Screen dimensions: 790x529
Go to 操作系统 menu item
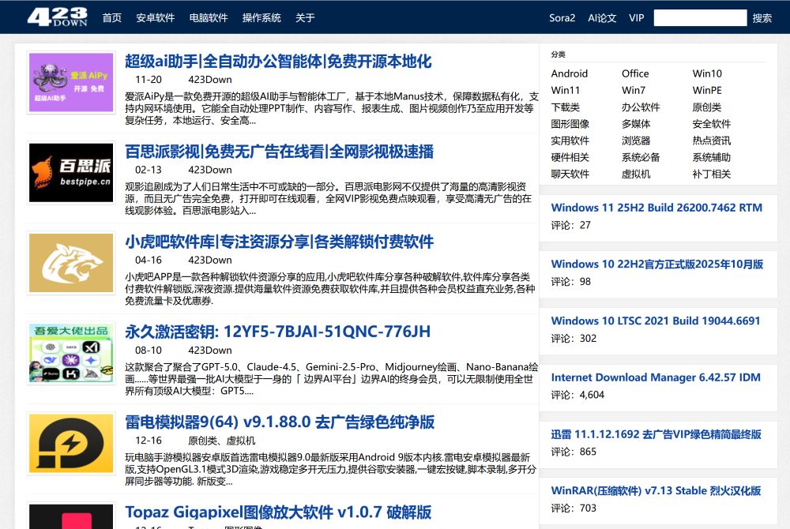(261, 17)
